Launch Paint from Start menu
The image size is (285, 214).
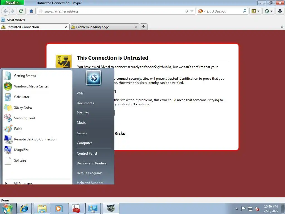(x=38, y=128)
